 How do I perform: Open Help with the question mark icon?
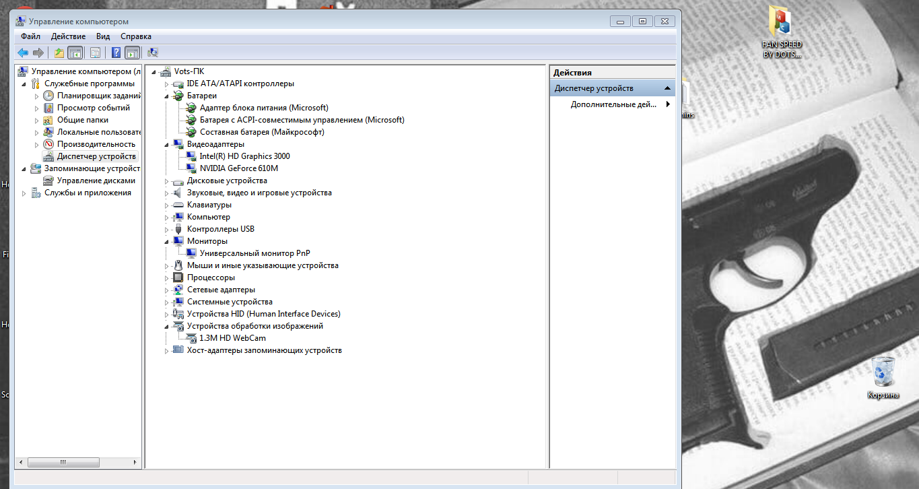116,53
